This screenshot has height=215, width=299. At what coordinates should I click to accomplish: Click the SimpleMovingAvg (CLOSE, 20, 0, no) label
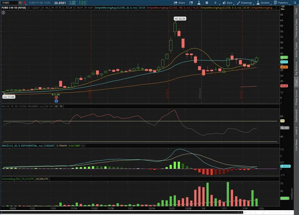[116, 8]
